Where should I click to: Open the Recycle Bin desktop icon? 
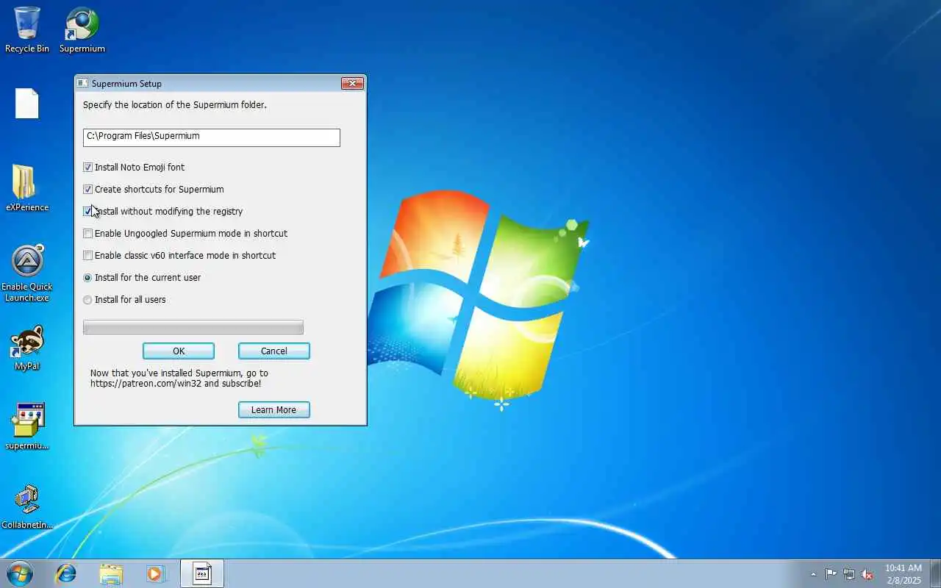27,29
